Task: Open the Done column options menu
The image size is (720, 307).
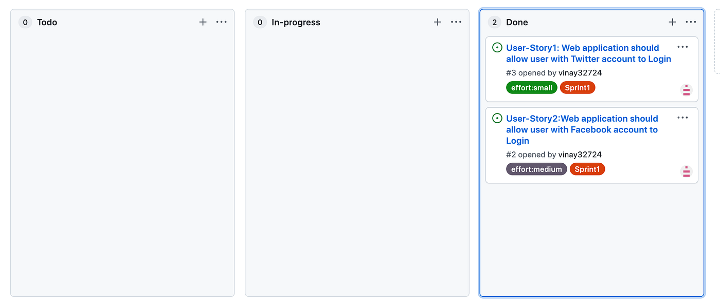Action: (691, 22)
